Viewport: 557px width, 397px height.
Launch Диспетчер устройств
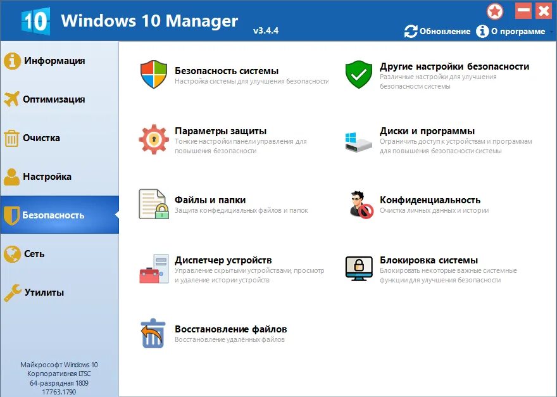click(x=223, y=260)
